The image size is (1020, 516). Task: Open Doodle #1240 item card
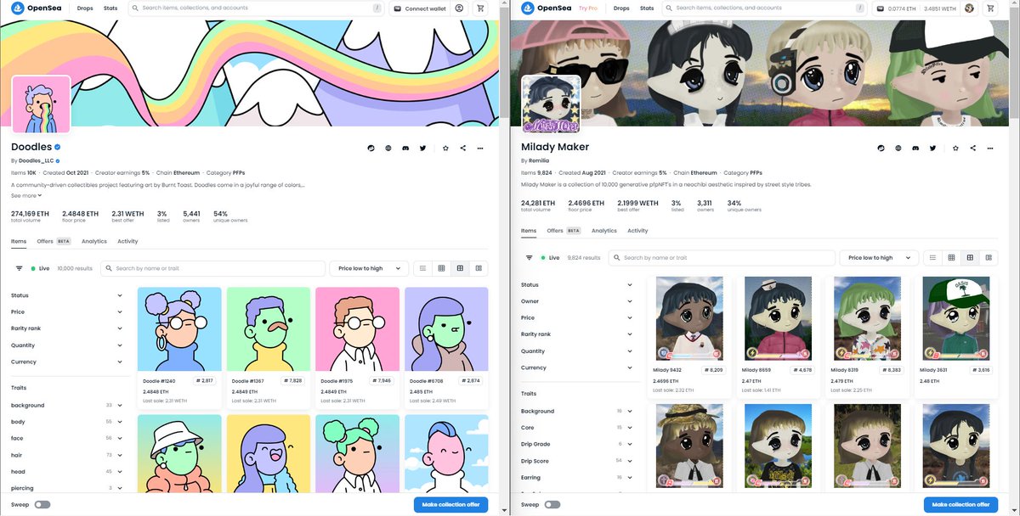pos(179,347)
